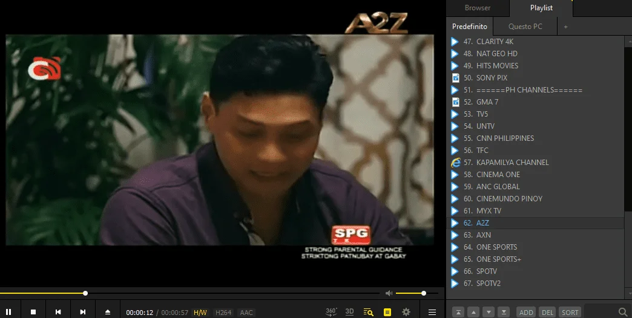The width and height of the screenshot is (632, 318).
Task: Select ONE SPORTS+ in the playlist
Action: click(x=535, y=259)
